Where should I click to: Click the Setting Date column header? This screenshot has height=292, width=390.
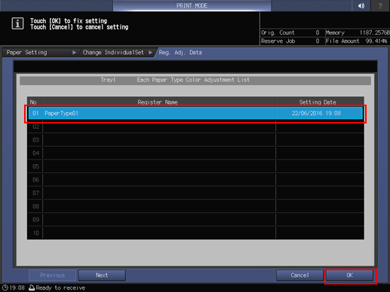click(x=318, y=102)
